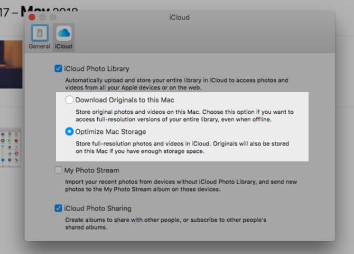
Task: Open the icon-grid screenshot thumbnail in Photos window
Action: click(x=11, y=148)
